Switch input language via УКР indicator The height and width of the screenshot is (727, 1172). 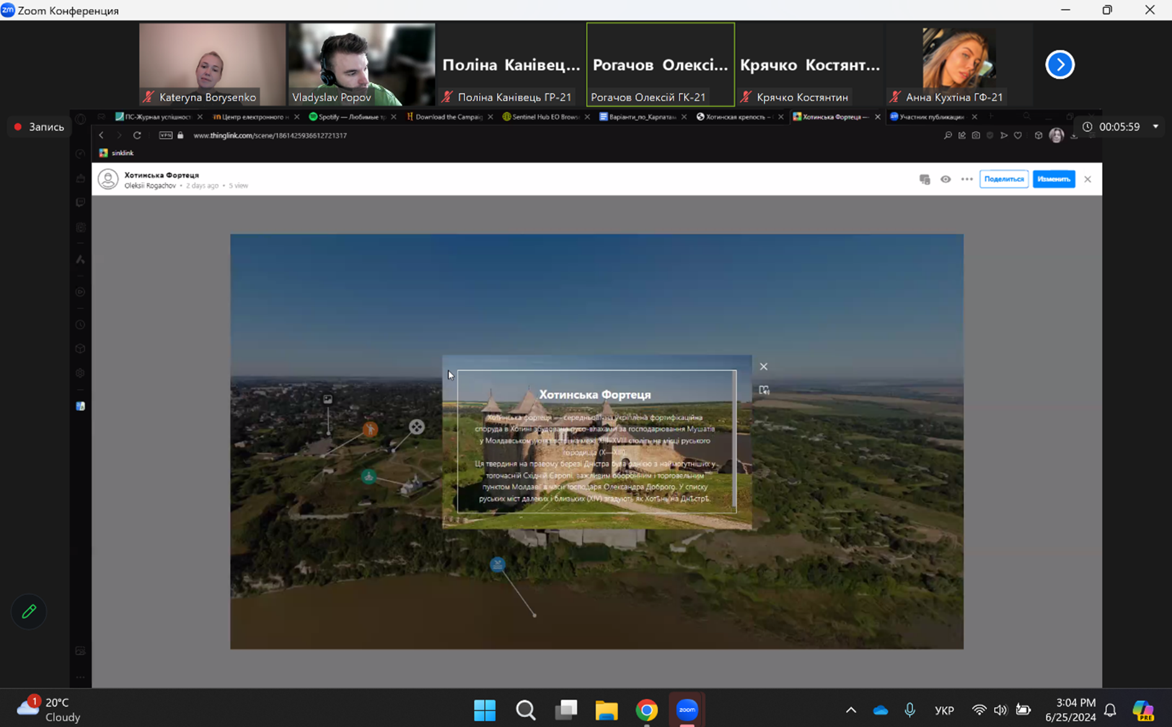click(943, 710)
